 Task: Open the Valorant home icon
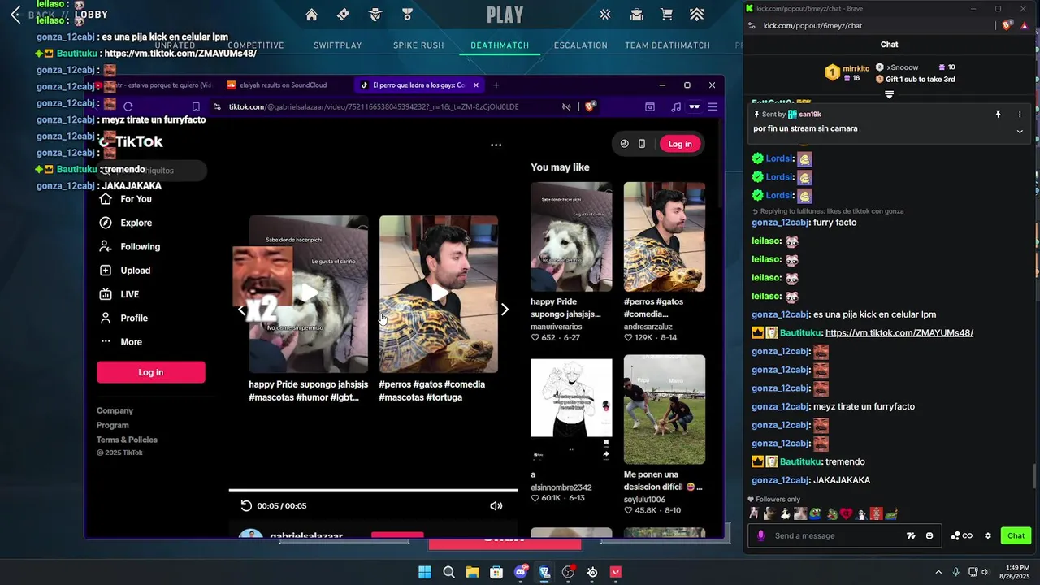coord(311,15)
